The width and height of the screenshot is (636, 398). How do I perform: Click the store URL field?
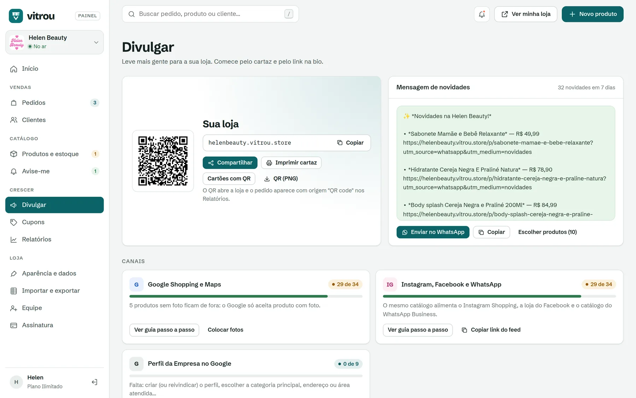click(287, 143)
